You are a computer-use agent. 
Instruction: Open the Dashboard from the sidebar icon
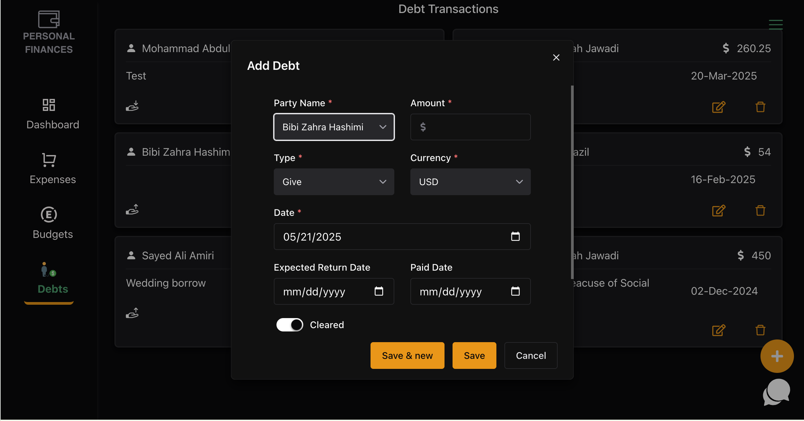(49, 105)
